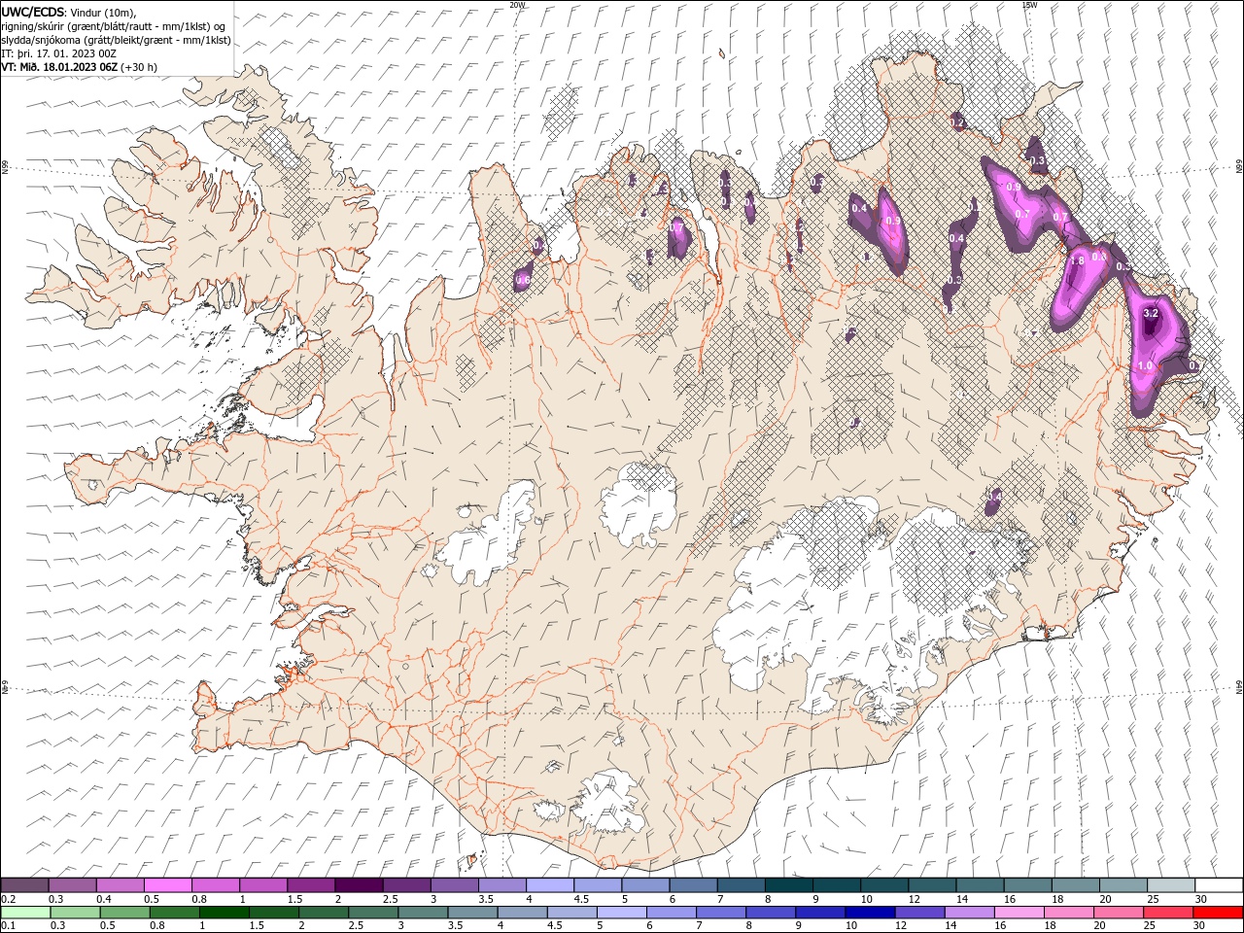Click the '30' label on the rain scale
Viewport: 1244px width, 933px height.
[1200, 926]
